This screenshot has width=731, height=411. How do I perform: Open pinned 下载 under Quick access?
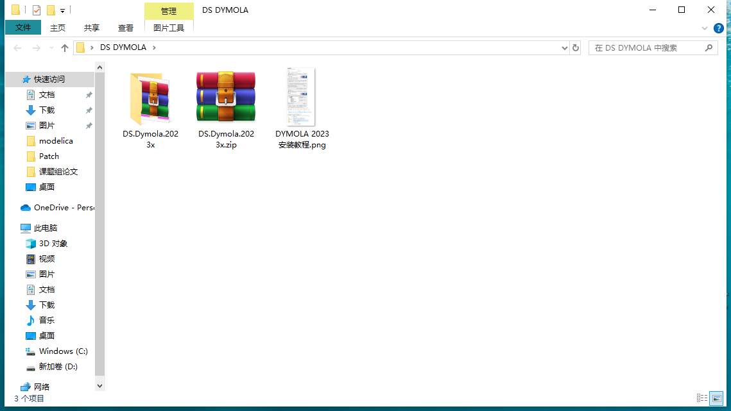[x=47, y=110]
